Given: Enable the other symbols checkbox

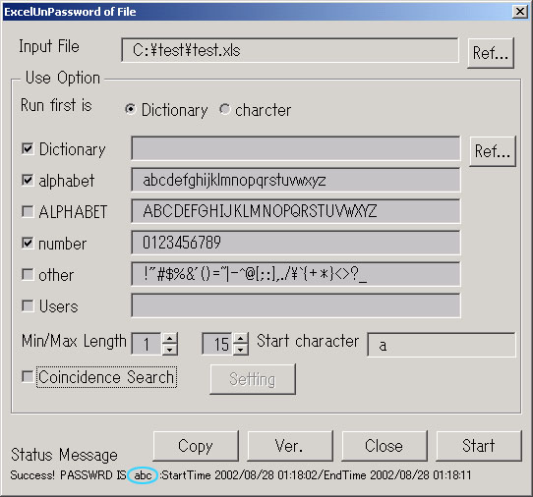Looking at the screenshot, I should tap(28, 274).
